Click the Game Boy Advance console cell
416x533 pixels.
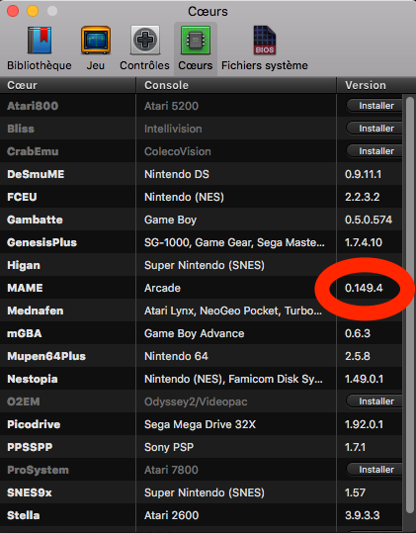(194, 333)
